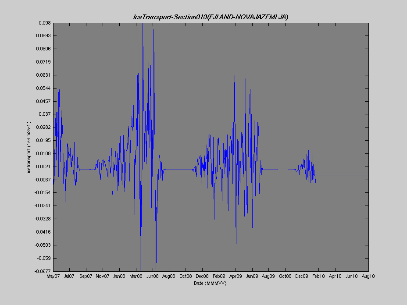The image size is (407, 305).
Task: Click y-axis value 0.0457
Action: pyautogui.click(x=43, y=101)
